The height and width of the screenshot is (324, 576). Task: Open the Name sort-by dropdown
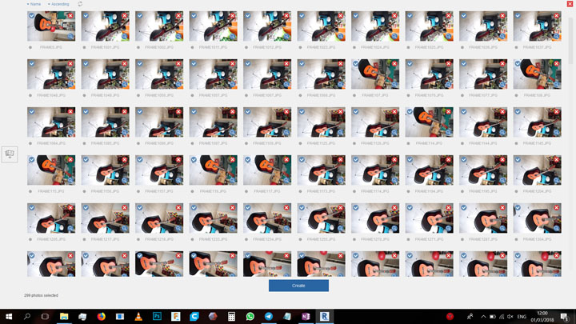[x=34, y=4]
